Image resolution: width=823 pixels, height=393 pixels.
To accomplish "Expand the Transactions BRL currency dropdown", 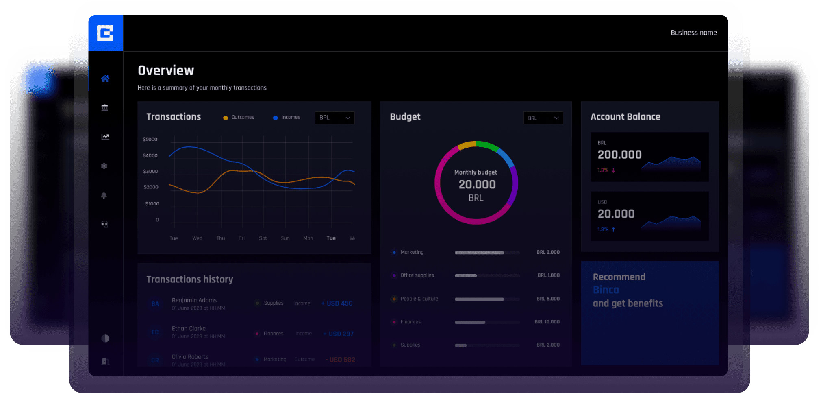I will (334, 118).
